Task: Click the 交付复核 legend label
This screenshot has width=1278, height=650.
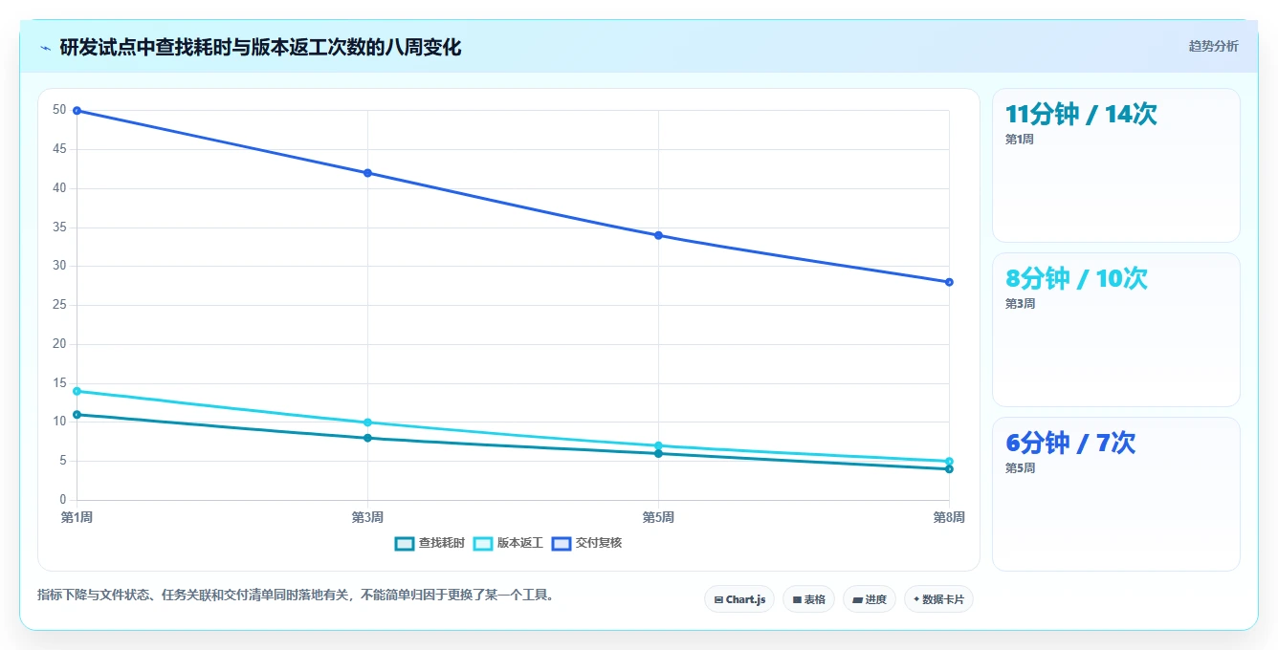Action: pyautogui.click(x=599, y=543)
